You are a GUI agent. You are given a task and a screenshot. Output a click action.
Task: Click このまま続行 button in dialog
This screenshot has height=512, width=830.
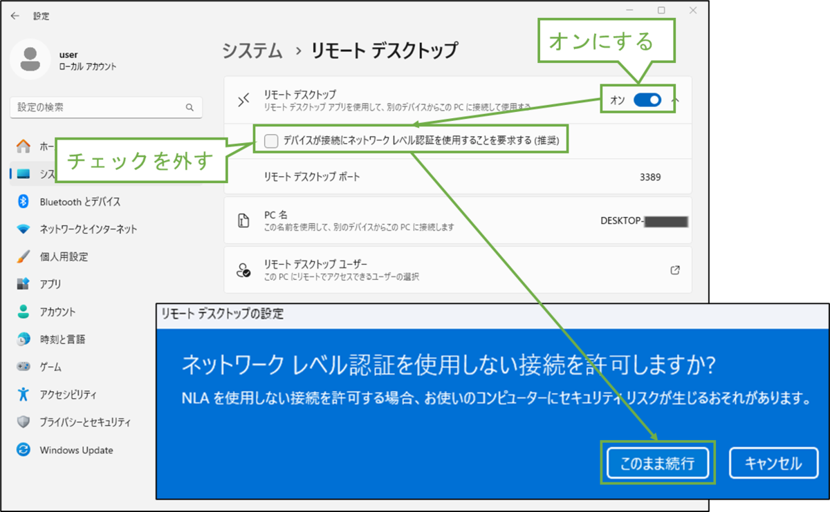point(657,463)
